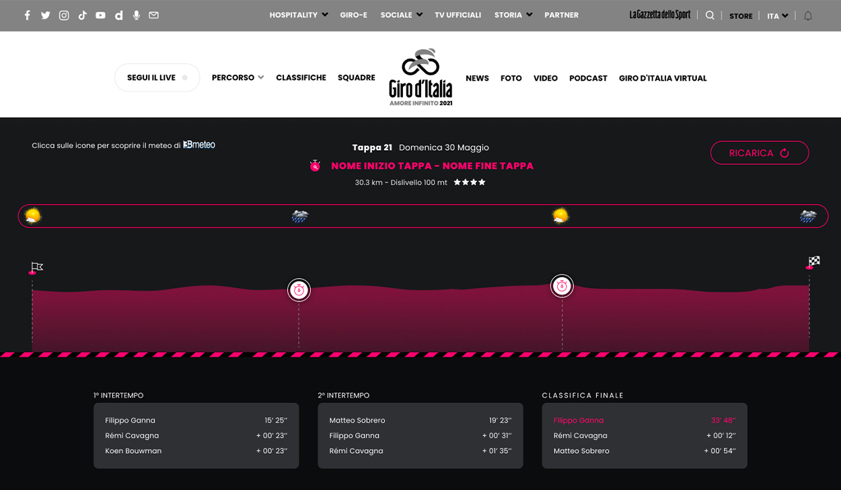Expand the Percorso menu
This screenshot has height=490, width=841.
[237, 77]
